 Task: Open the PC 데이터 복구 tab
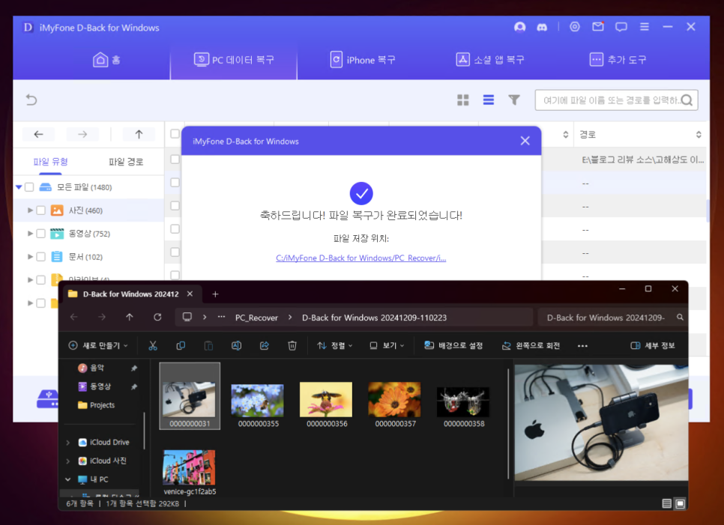(234, 60)
